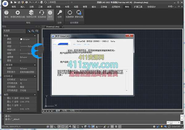Click the 注册 (Register) key icon
The width and height of the screenshot is (185, 130).
[x=60, y=13]
